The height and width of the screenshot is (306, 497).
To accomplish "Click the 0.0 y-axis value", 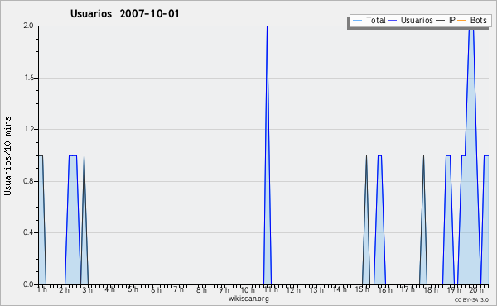I will point(28,284).
